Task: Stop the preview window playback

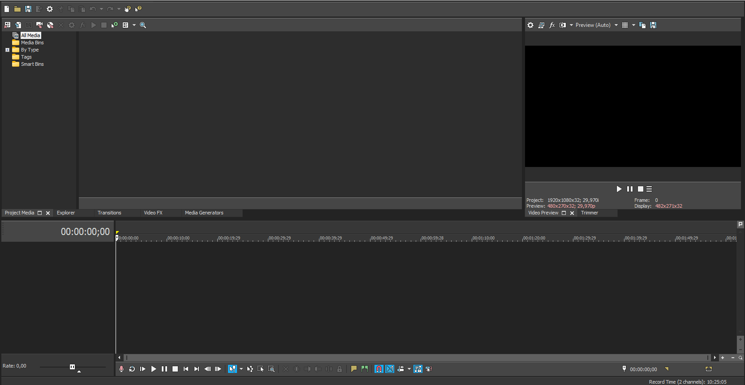Action: pos(641,189)
